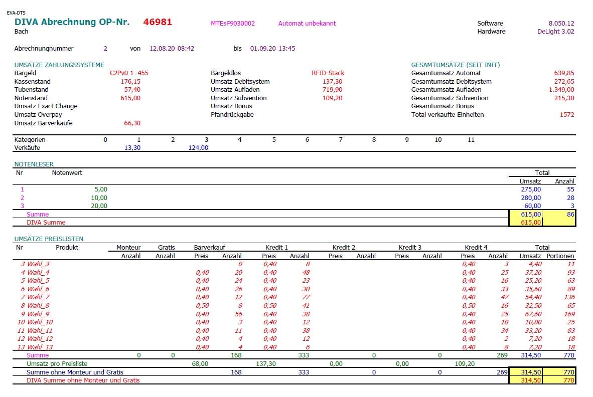Click the "Portionen" column header
Viewport: 593px width, 397px height.
[560, 256]
